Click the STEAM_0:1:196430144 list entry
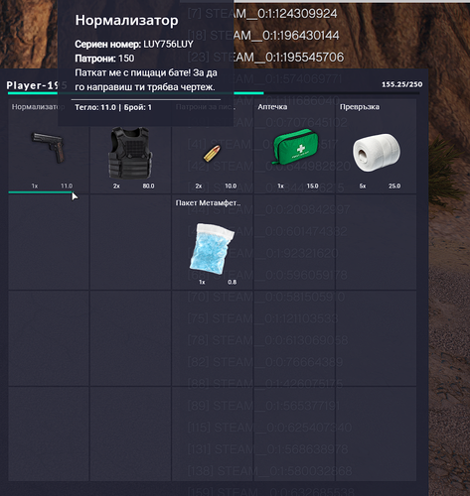The width and height of the screenshot is (470, 496). tap(263, 36)
